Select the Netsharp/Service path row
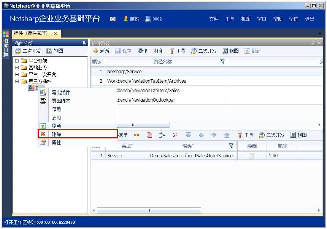This screenshot has width=327, height=229. (207, 71)
